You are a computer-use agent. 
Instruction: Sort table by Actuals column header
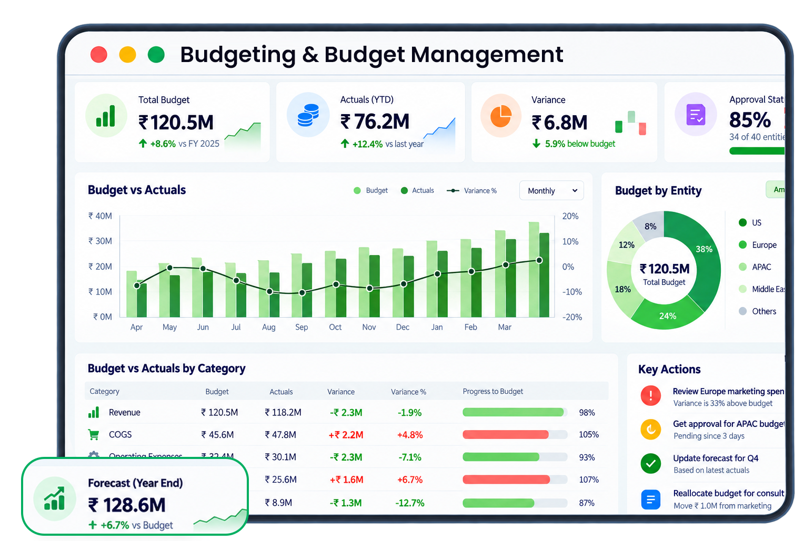281,392
